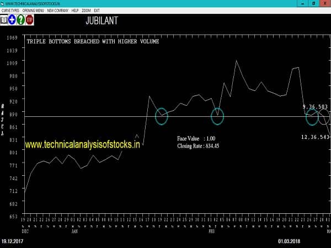This screenshot has width=331, height=248.
Task: Open help via green question mark icon
Action: tap(21, 20)
